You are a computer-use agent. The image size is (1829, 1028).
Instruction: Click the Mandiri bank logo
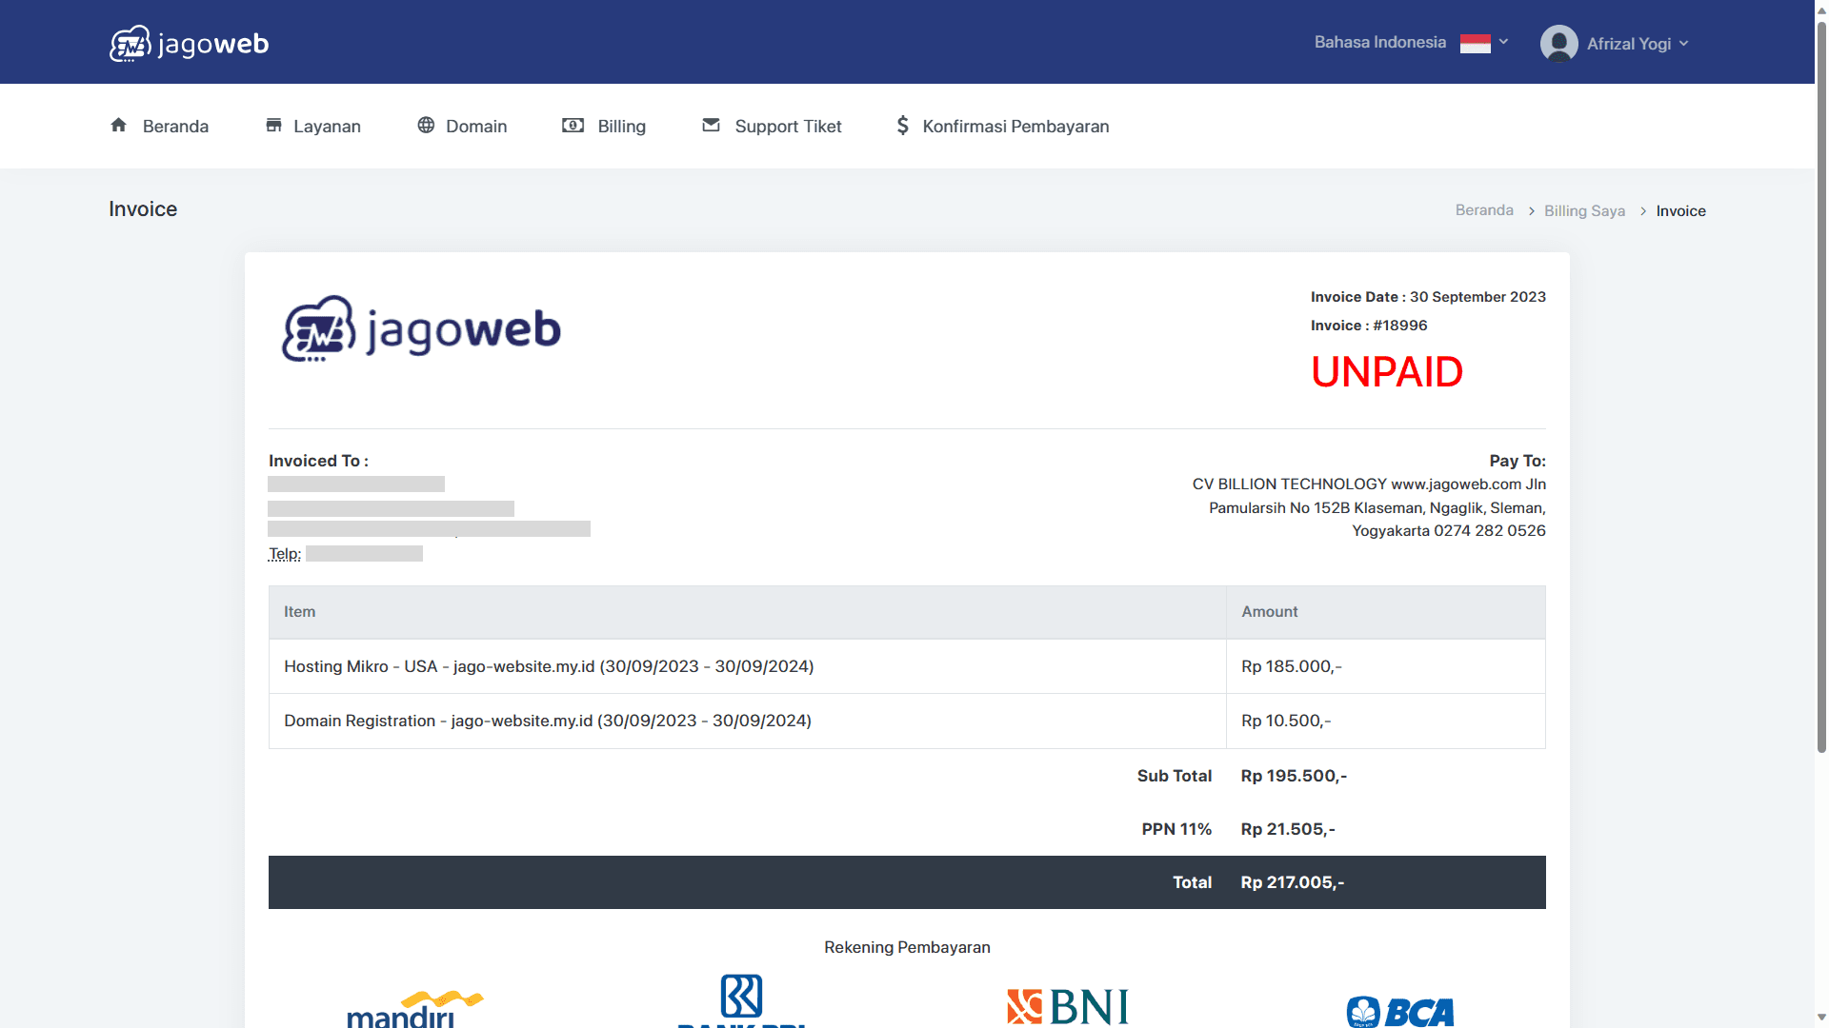click(415, 1009)
